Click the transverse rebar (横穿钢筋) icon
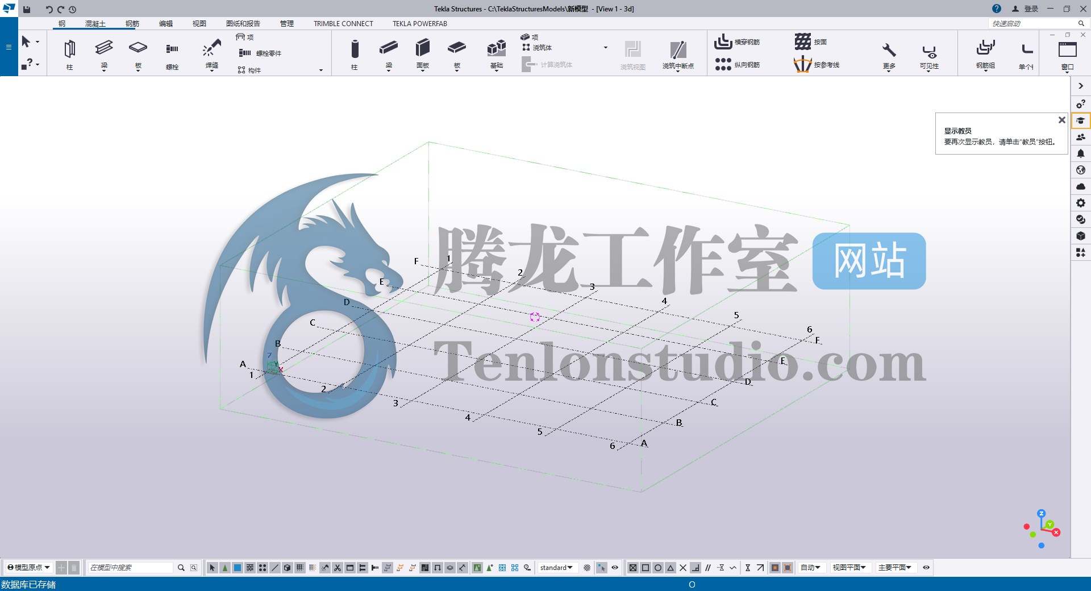1091x591 pixels. coord(723,41)
